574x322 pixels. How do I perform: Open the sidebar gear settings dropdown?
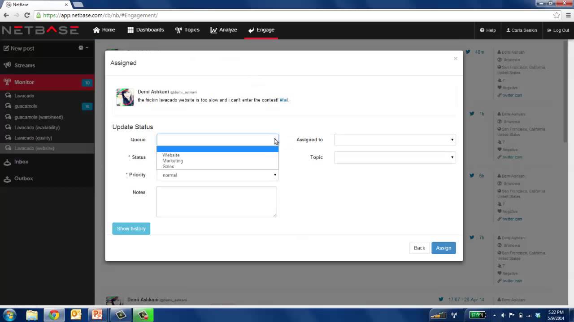point(83,48)
